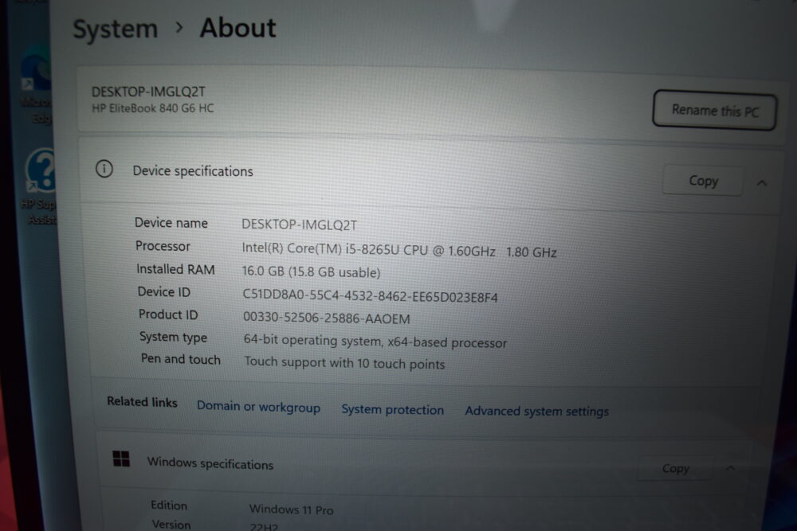Click the Windows logo icon
This screenshot has width=797, height=531.
121,459
